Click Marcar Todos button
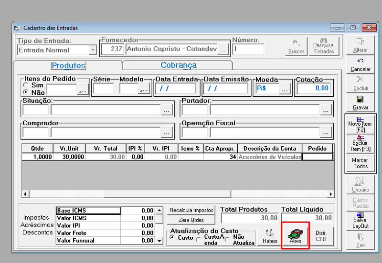382x263 pixels. click(x=361, y=163)
